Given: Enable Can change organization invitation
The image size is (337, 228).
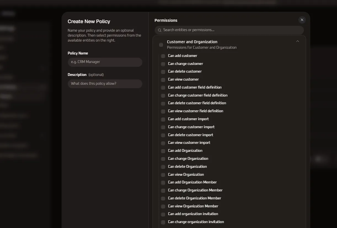Looking at the screenshot, I should click(x=163, y=222).
